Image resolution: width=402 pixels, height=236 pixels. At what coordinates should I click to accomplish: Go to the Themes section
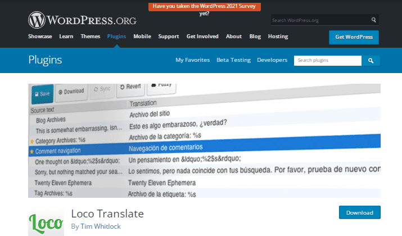(91, 37)
